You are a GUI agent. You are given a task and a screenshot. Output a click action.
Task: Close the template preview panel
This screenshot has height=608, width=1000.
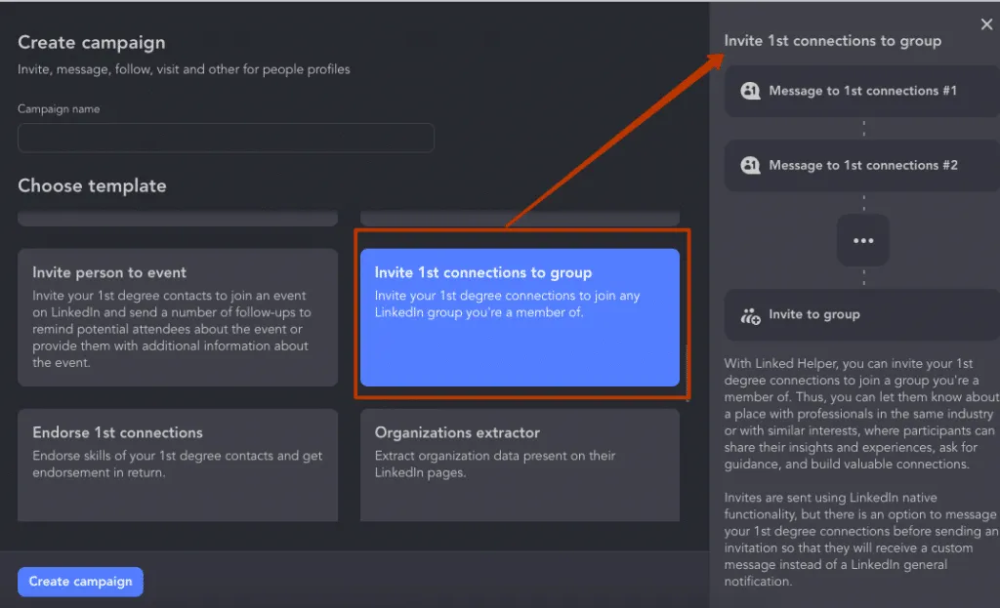coord(986,24)
